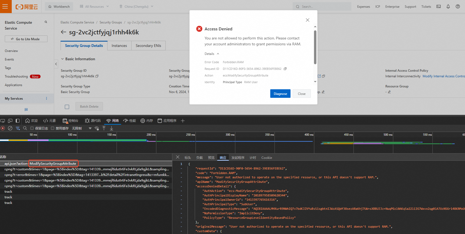Select the Security Group Details tab

(x=84, y=46)
